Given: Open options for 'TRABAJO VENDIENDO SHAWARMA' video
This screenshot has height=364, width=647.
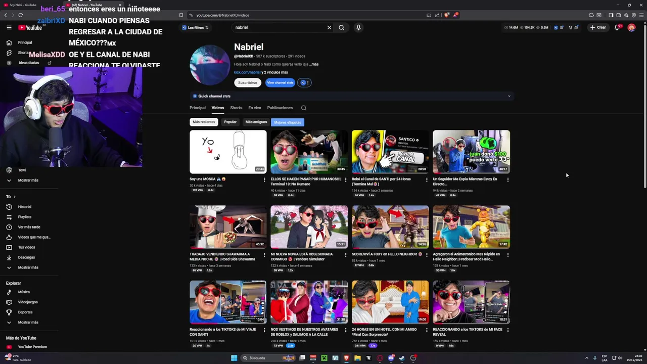Looking at the screenshot, I should click(264, 255).
